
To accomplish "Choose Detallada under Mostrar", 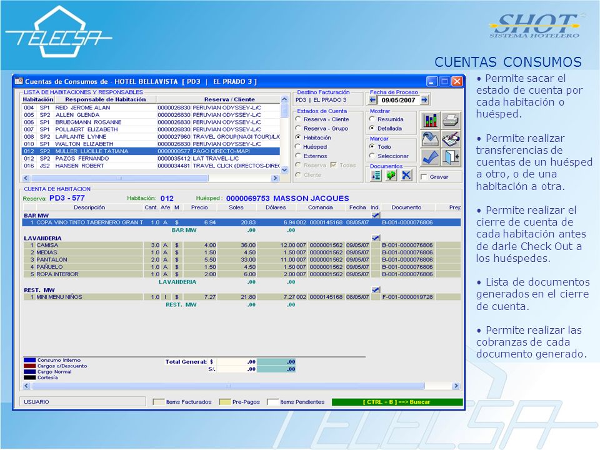I will tap(372, 128).
